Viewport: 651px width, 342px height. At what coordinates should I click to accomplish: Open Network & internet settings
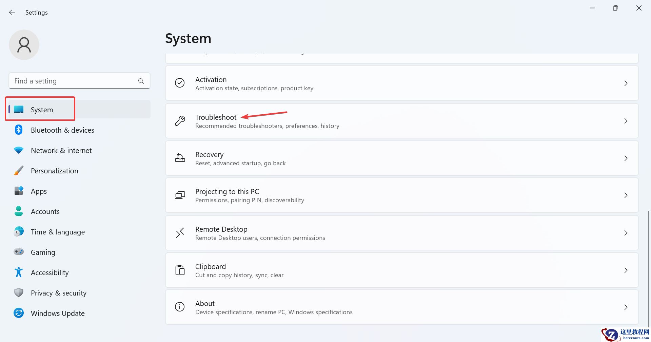tap(61, 150)
